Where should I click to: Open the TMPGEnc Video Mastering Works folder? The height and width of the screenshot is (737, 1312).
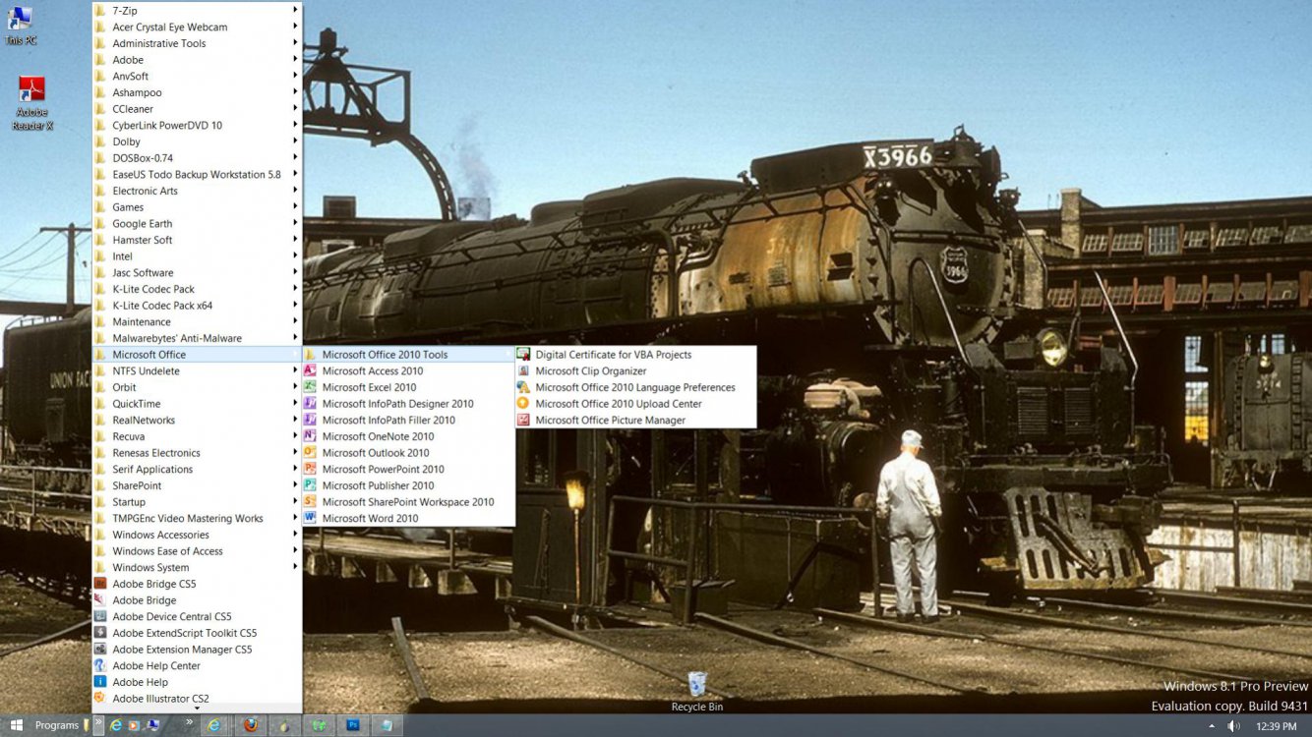coord(197,518)
